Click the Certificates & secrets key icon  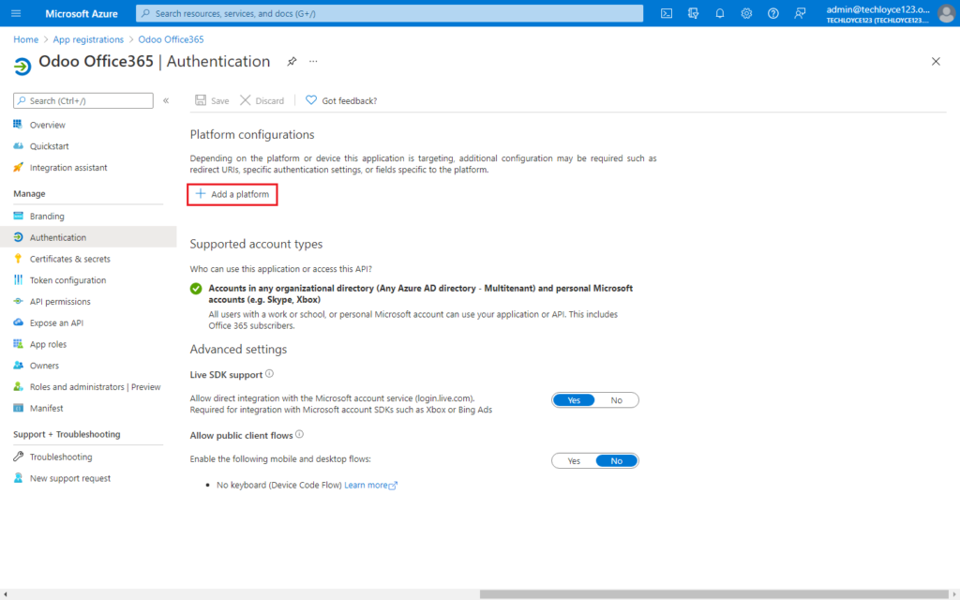(18, 259)
